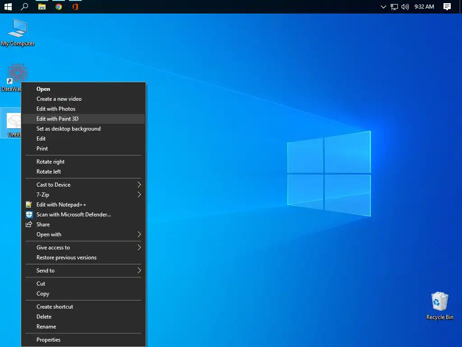Choose Open from the context menu

point(83,89)
